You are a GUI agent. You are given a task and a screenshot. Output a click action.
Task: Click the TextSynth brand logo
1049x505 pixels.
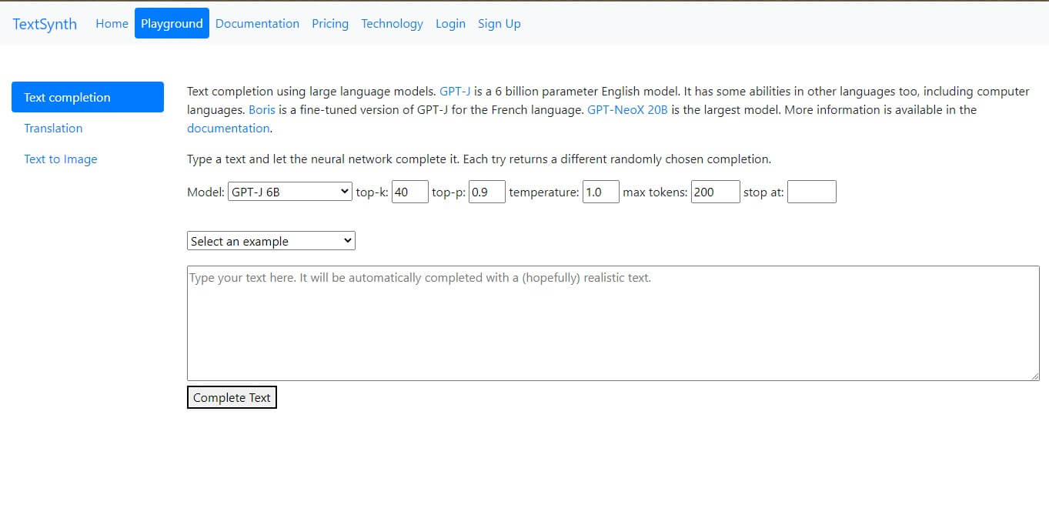tap(45, 24)
